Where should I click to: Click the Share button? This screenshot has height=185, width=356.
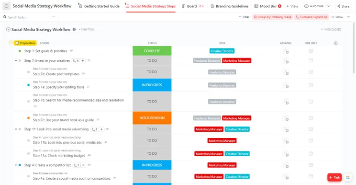[344, 6]
